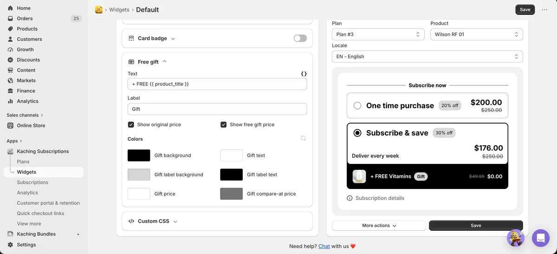
Task: Open the three-dot more options menu
Action: [x=544, y=10]
